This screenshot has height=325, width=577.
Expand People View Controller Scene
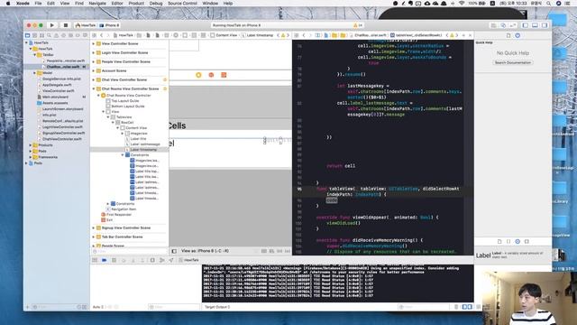94,61
